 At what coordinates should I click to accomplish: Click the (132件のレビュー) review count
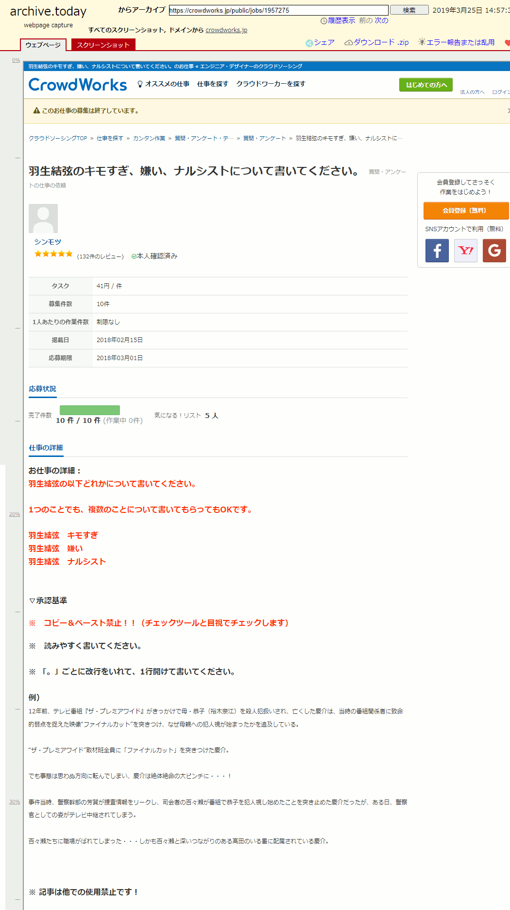[x=101, y=256]
